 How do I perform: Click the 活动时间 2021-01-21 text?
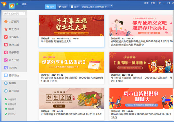point(52,111)
